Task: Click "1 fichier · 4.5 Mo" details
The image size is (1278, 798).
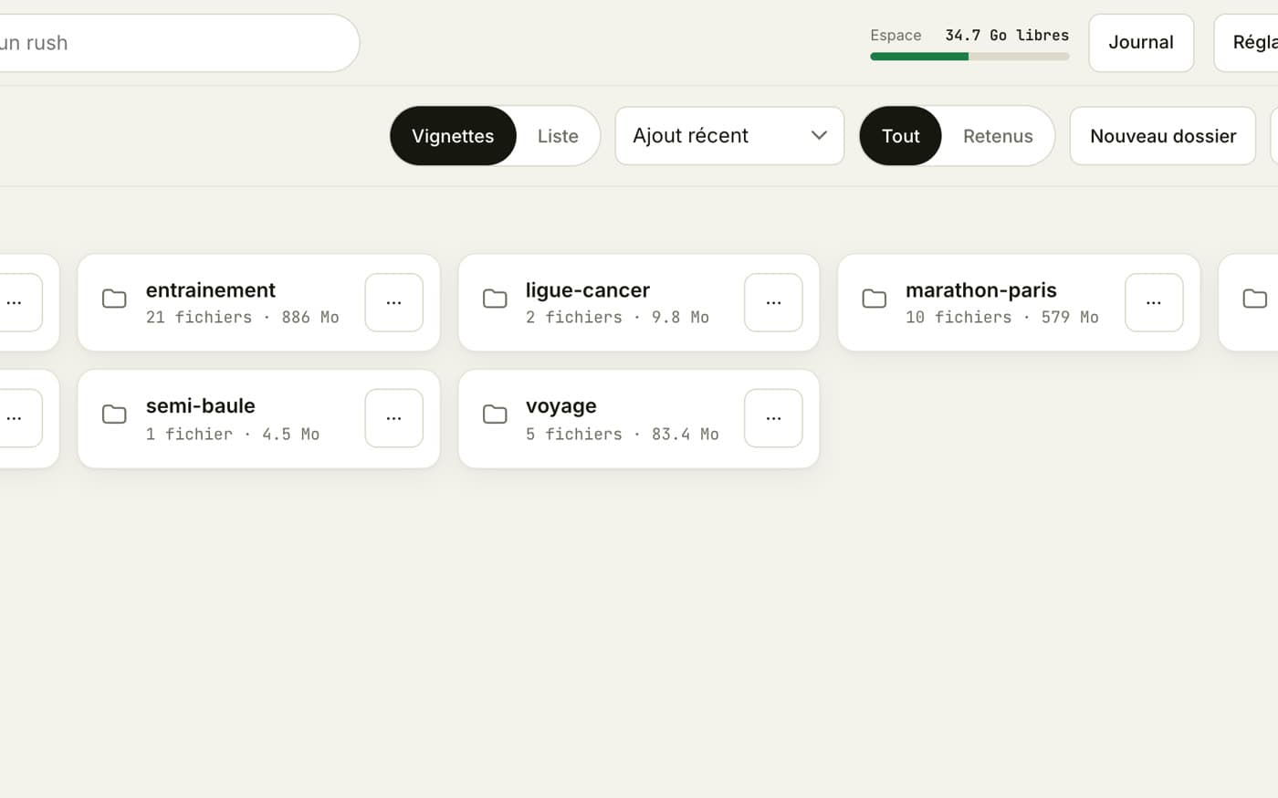Action: [233, 435]
